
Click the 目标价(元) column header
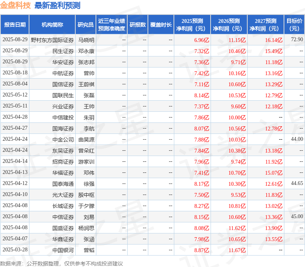[x=294, y=25]
